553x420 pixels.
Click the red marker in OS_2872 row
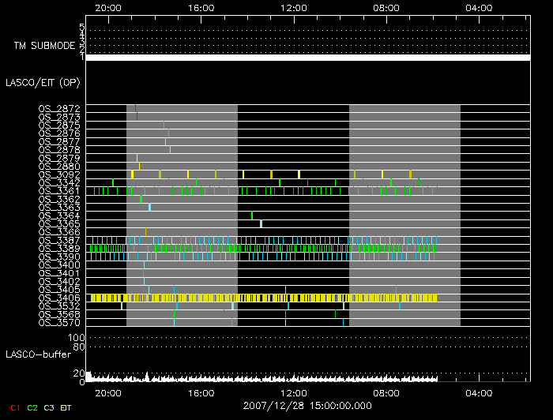(x=135, y=108)
